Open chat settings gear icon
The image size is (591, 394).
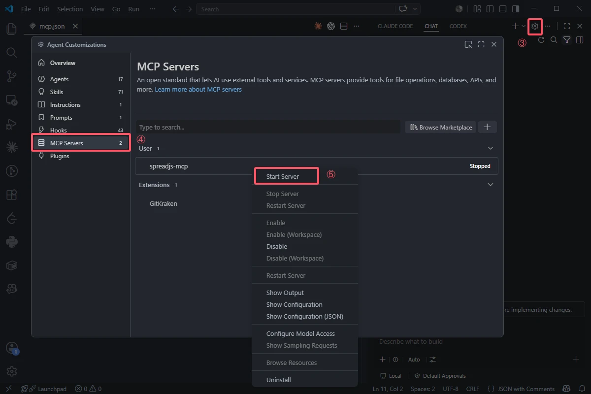pyautogui.click(x=535, y=26)
